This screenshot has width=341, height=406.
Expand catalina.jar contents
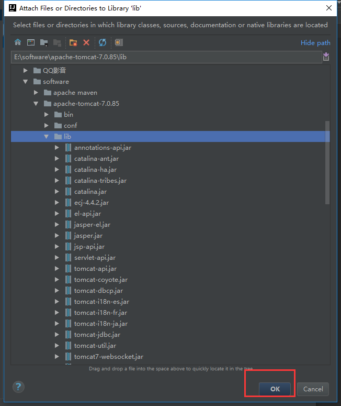click(x=57, y=192)
